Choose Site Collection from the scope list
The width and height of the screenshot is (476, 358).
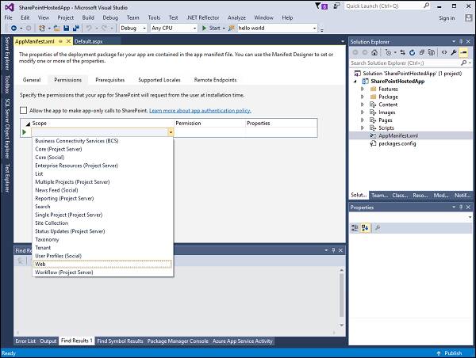pos(52,223)
